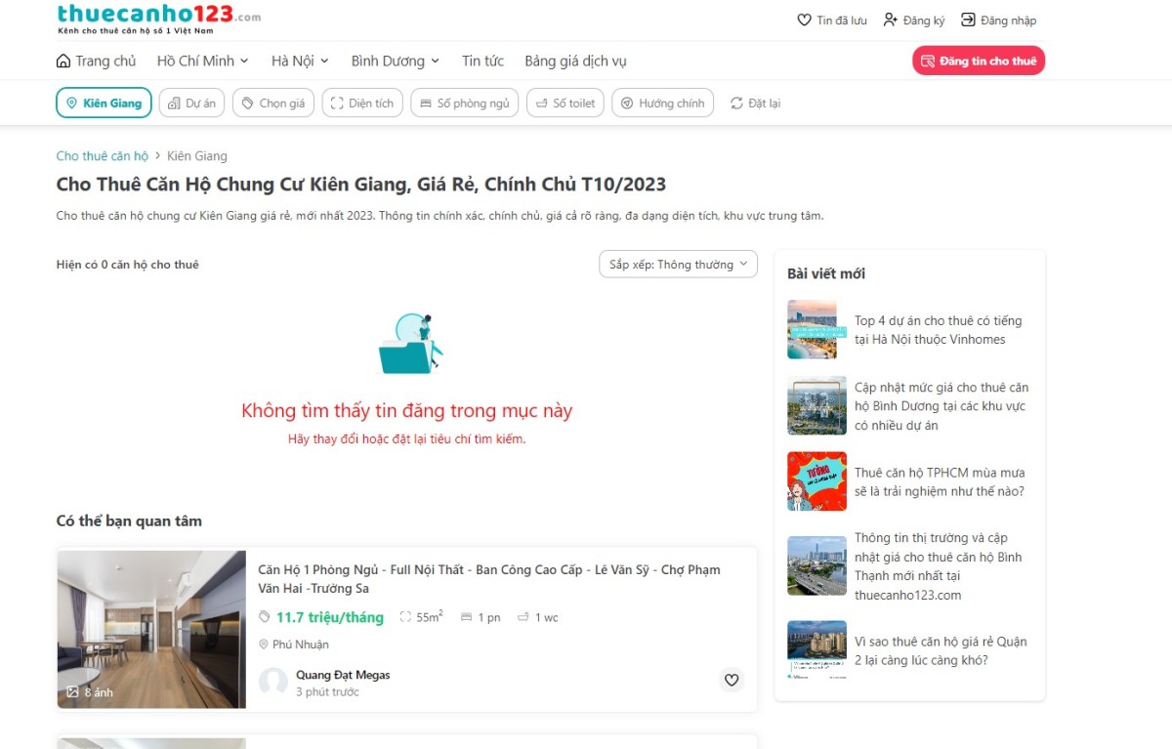Click the price tag icon in Chọn giá filter
The height and width of the screenshot is (749, 1172).
[x=248, y=104]
